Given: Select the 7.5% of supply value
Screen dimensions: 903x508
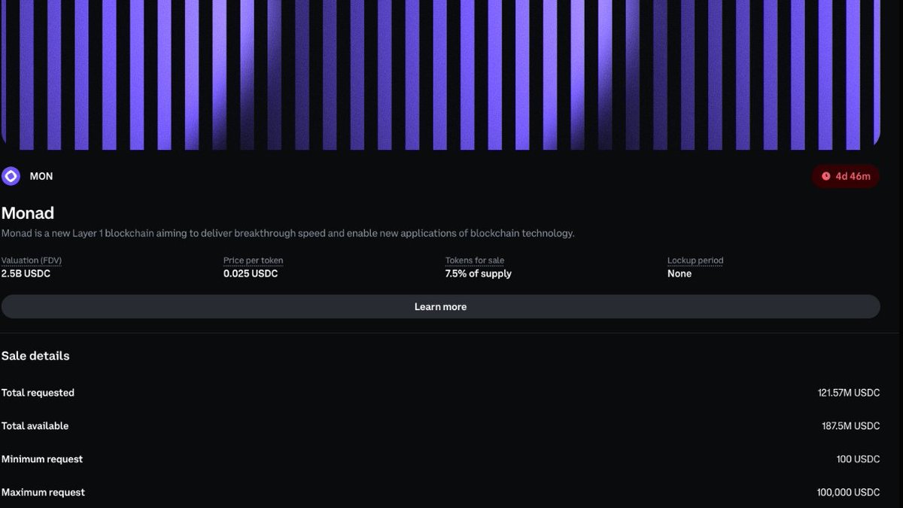Looking at the screenshot, I should (x=479, y=274).
